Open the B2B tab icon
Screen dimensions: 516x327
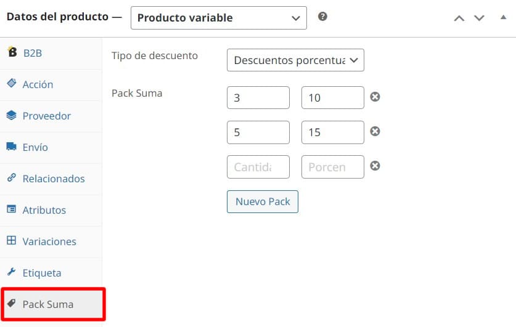[x=12, y=52]
